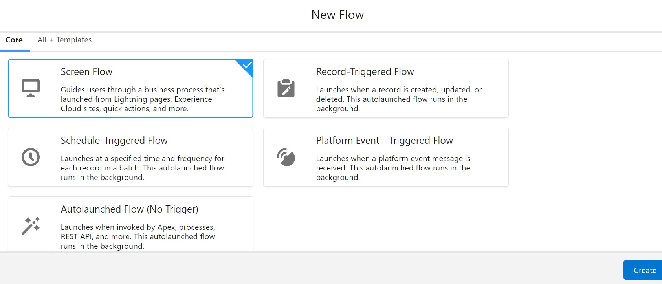Choose the Autolaunched Flow (No Trigger) title
This screenshot has height=284, width=662.
point(130,209)
